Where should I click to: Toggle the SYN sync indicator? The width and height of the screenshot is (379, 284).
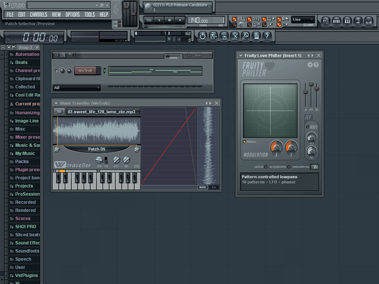click(x=119, y=22)
